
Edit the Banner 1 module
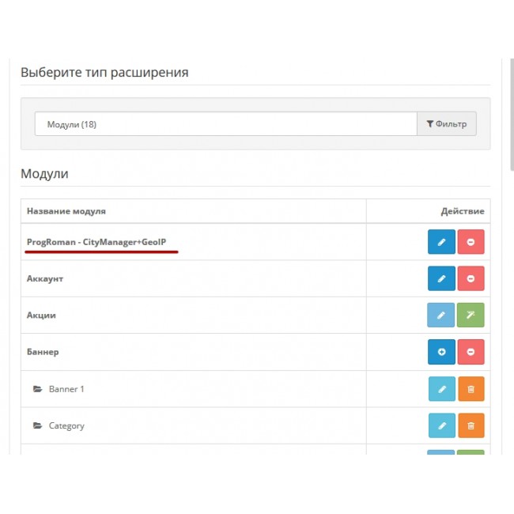441,389
